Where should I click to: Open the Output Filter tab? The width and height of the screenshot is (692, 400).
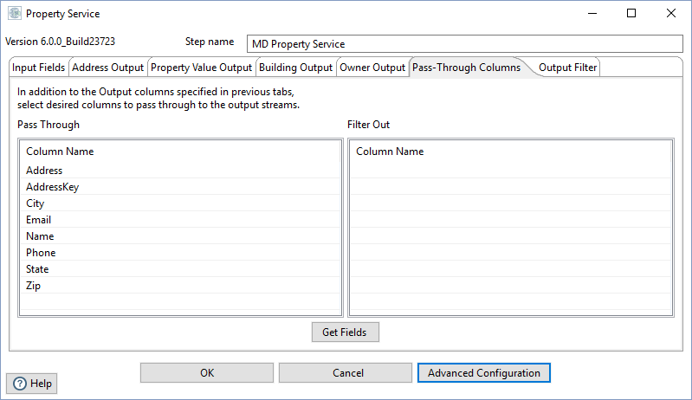click(567, 68)
